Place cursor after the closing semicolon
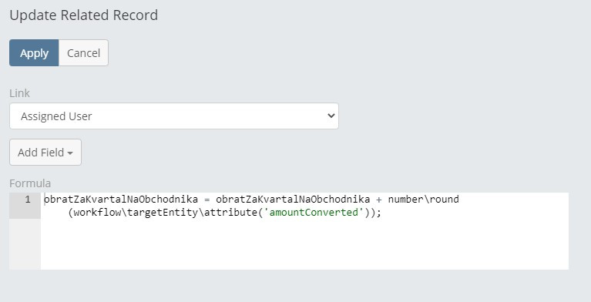This screenshot has height=302, width=591. click(382, 213)
